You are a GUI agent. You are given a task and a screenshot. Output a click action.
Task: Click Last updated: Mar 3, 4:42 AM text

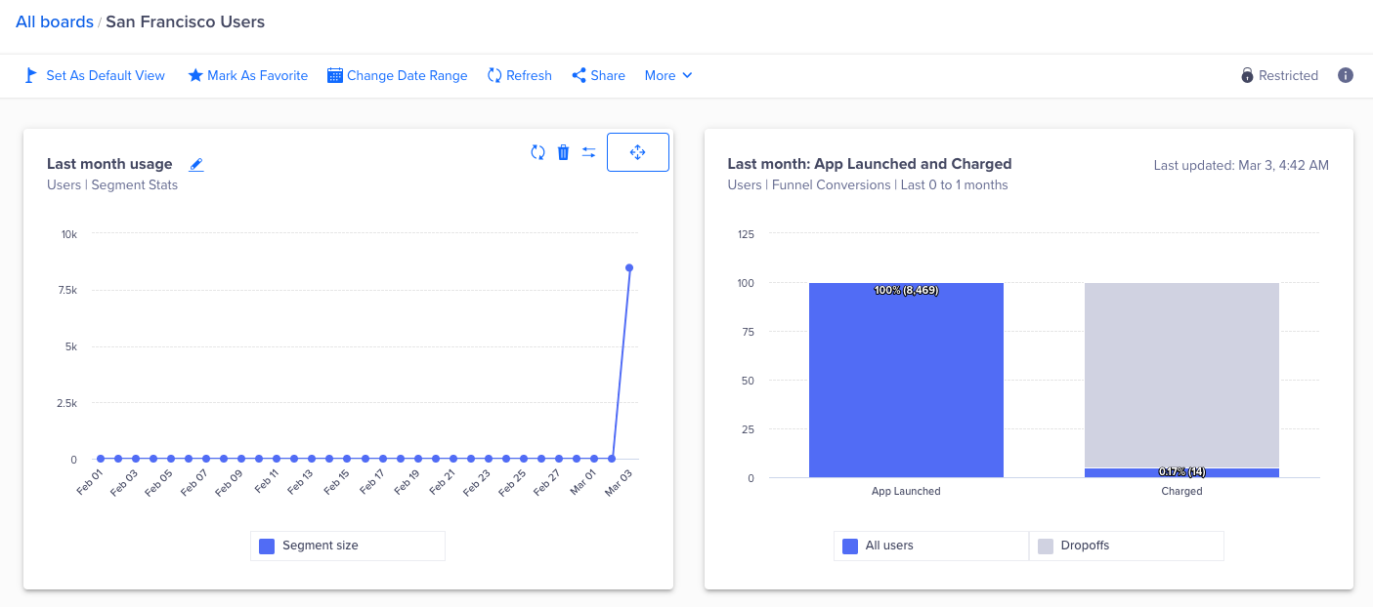pos(1241,165)
